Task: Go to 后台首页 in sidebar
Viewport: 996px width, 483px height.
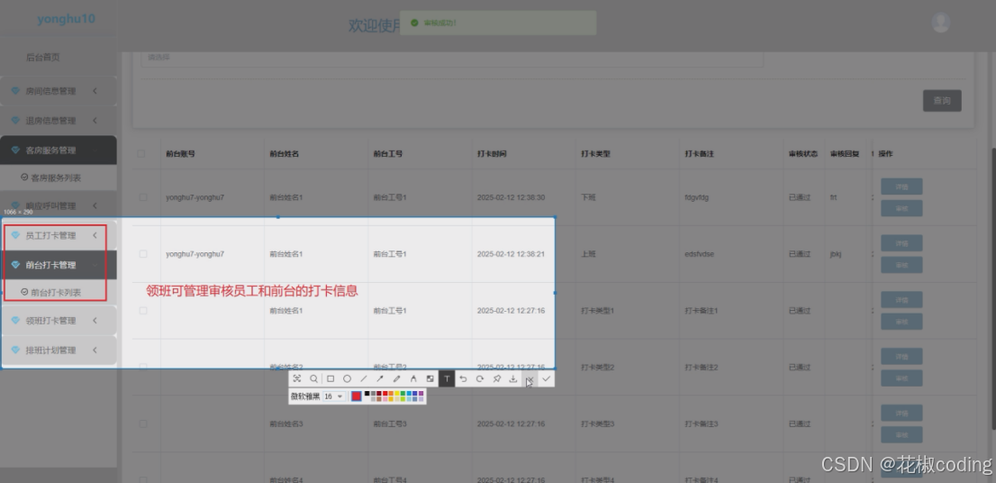Action: (42, 57)
